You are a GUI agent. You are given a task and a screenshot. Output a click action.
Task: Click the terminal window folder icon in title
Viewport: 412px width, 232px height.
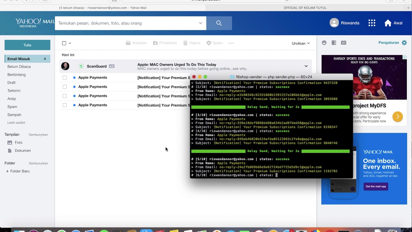click(x=232, y=77)
